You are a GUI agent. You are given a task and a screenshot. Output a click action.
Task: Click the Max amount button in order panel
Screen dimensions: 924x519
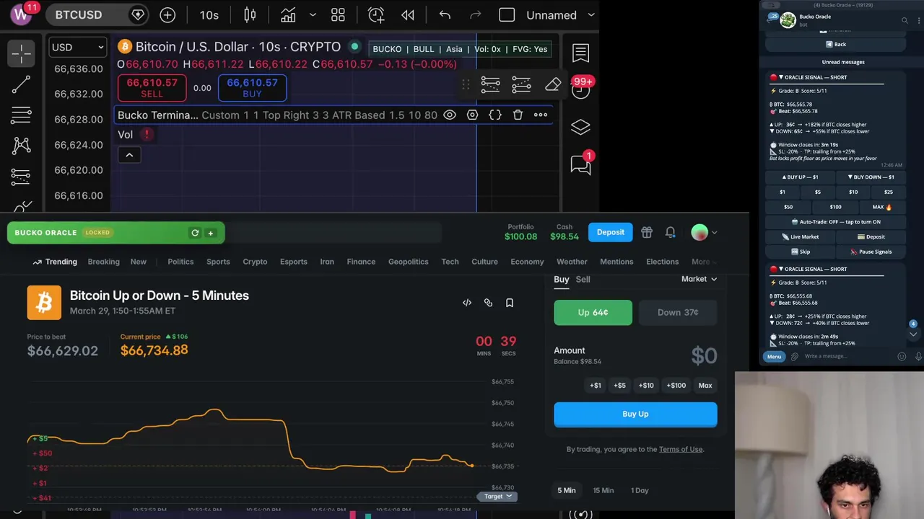click(x=705, y=386)
